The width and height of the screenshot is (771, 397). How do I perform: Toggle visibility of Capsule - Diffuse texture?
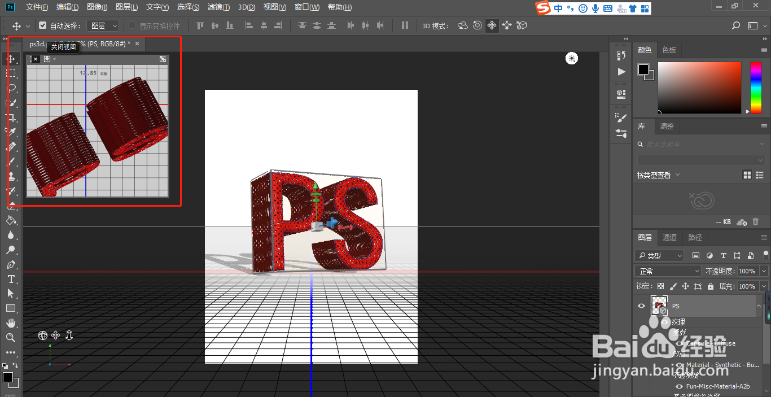click(x=680, y=343)
